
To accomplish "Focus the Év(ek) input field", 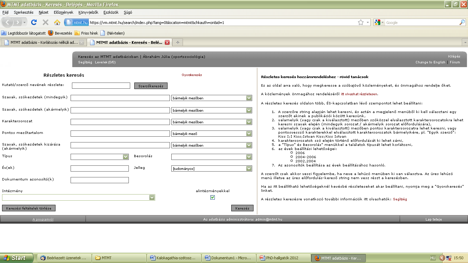I will (100, 168).
